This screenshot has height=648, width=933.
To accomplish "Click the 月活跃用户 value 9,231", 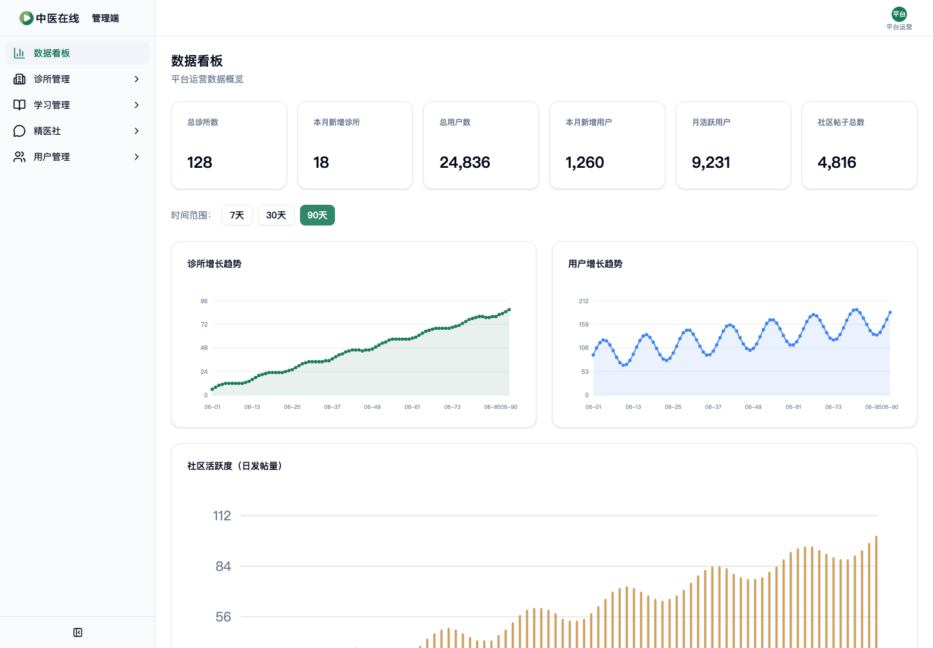I will point(711,163).
